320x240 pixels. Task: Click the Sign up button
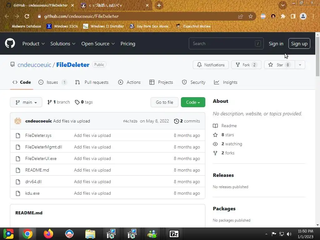(299, 44)
